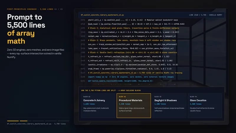
Task: Click the '1,360 lines' count under Glass Caustics
Action: 196,104
